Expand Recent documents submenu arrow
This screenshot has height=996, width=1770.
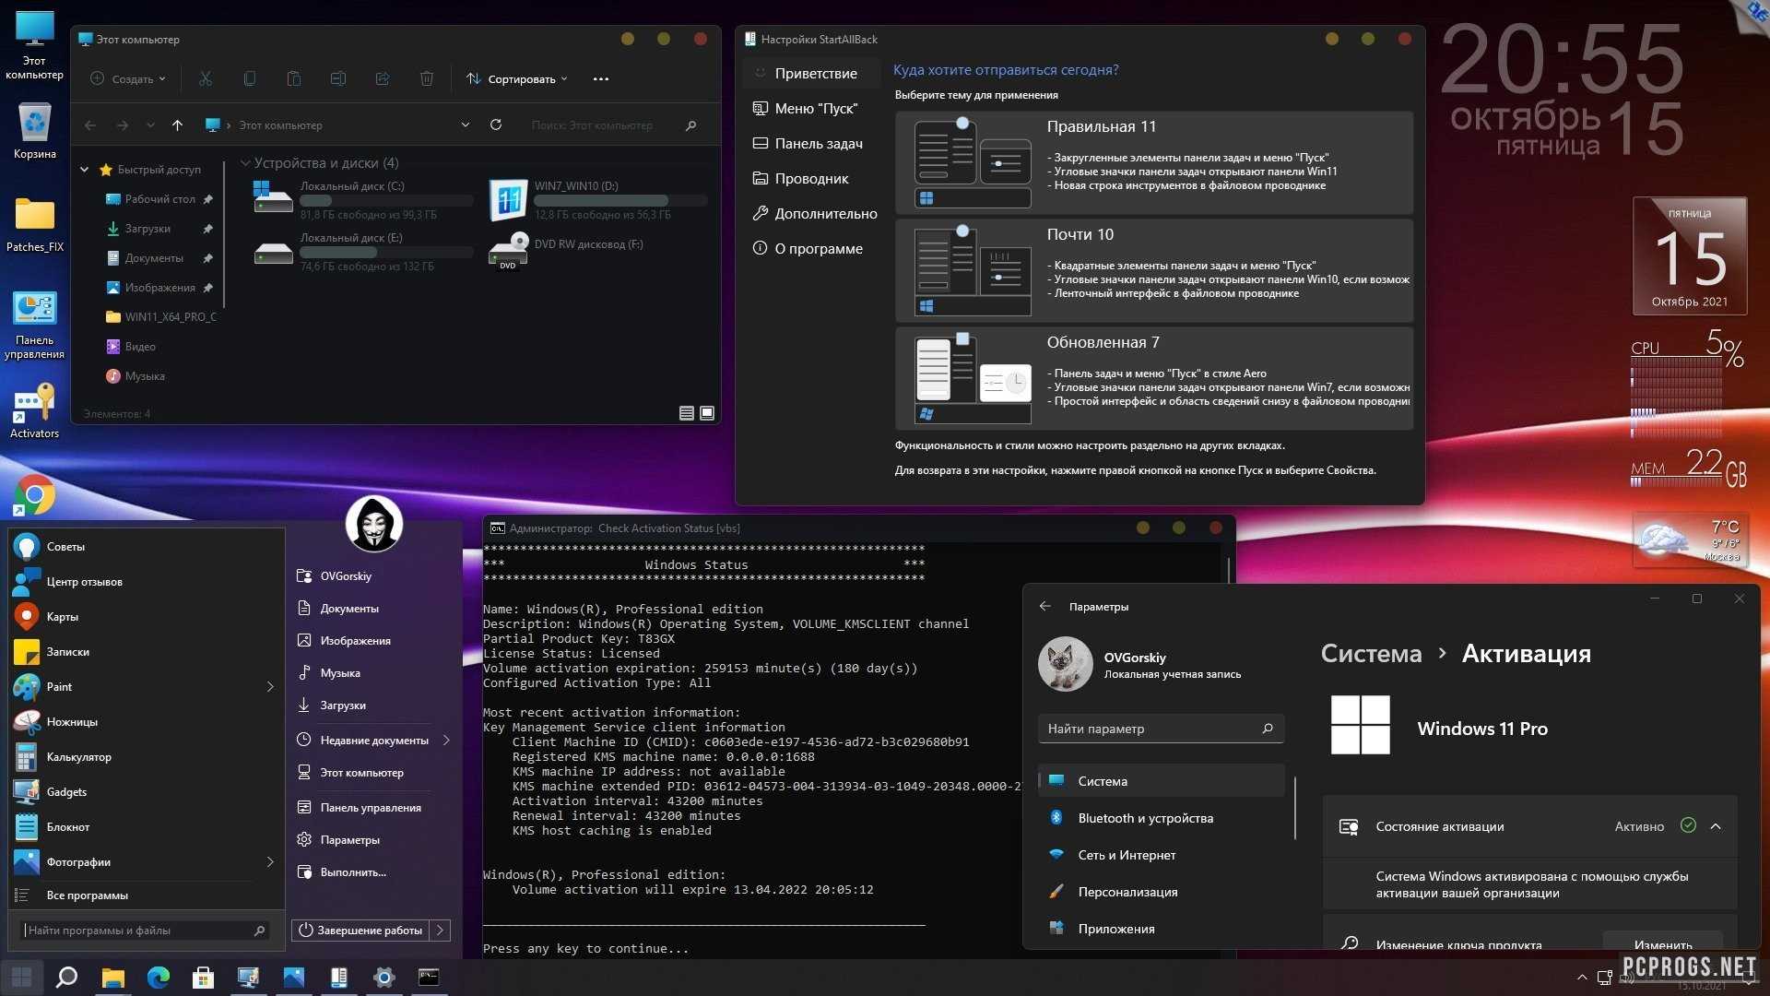[446, 740]
